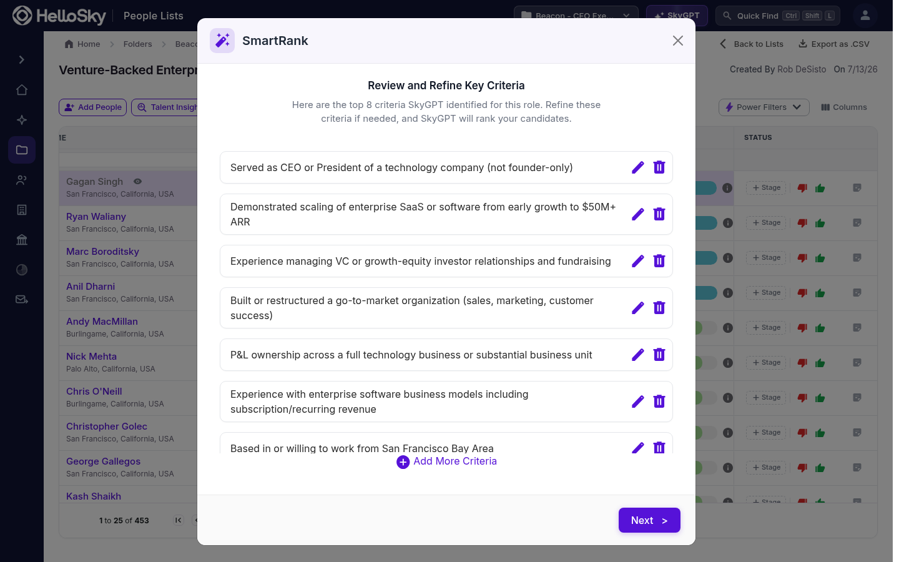Expand the left sidebar chevron
This screenshot has width=899, height=562.
tap(22, 60)
